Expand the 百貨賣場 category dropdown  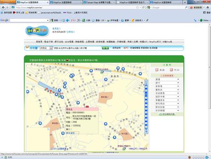coord(167,93)
